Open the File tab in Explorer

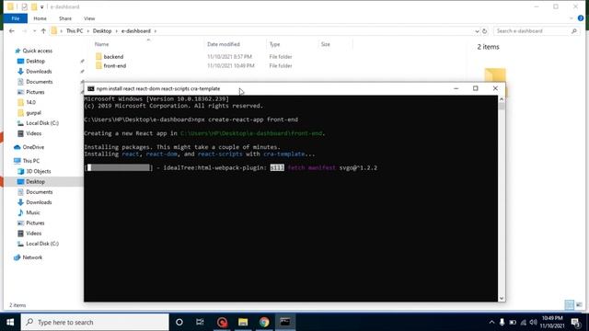pyautogui.click(x=16, y=18)
